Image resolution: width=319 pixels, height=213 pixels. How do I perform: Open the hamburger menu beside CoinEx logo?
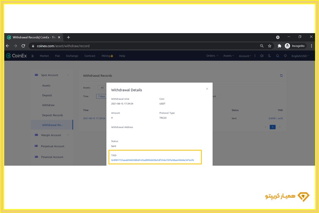[x=33, y=56]
